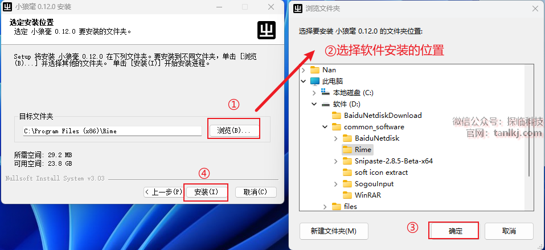The height and width of the screenshot is (250, 545).
Task: Select the Rime folder icon
Action: click(347, 150)
